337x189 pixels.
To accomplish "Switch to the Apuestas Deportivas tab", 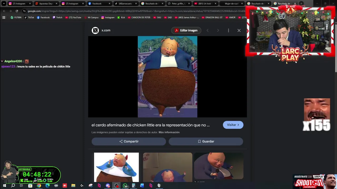I will click(46, 4).
